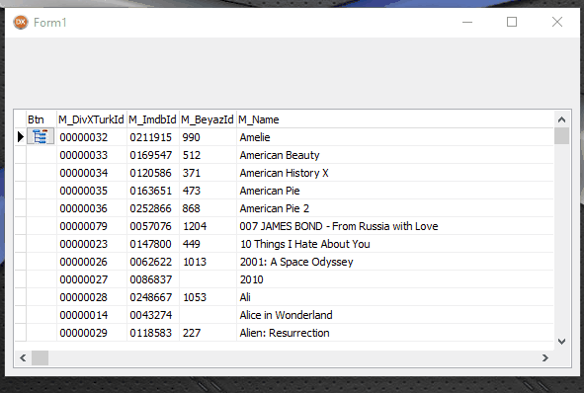This screenshot has width=584, height=393.
Task: Select the American History X cell
Action: tap(395, 173)
